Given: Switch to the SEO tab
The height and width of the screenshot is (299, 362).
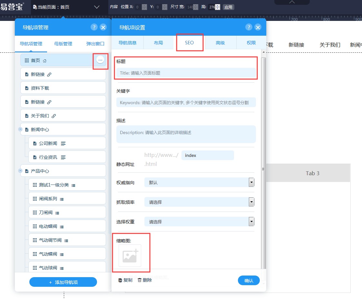Looking at the screenshot, I should click(189, 42).
